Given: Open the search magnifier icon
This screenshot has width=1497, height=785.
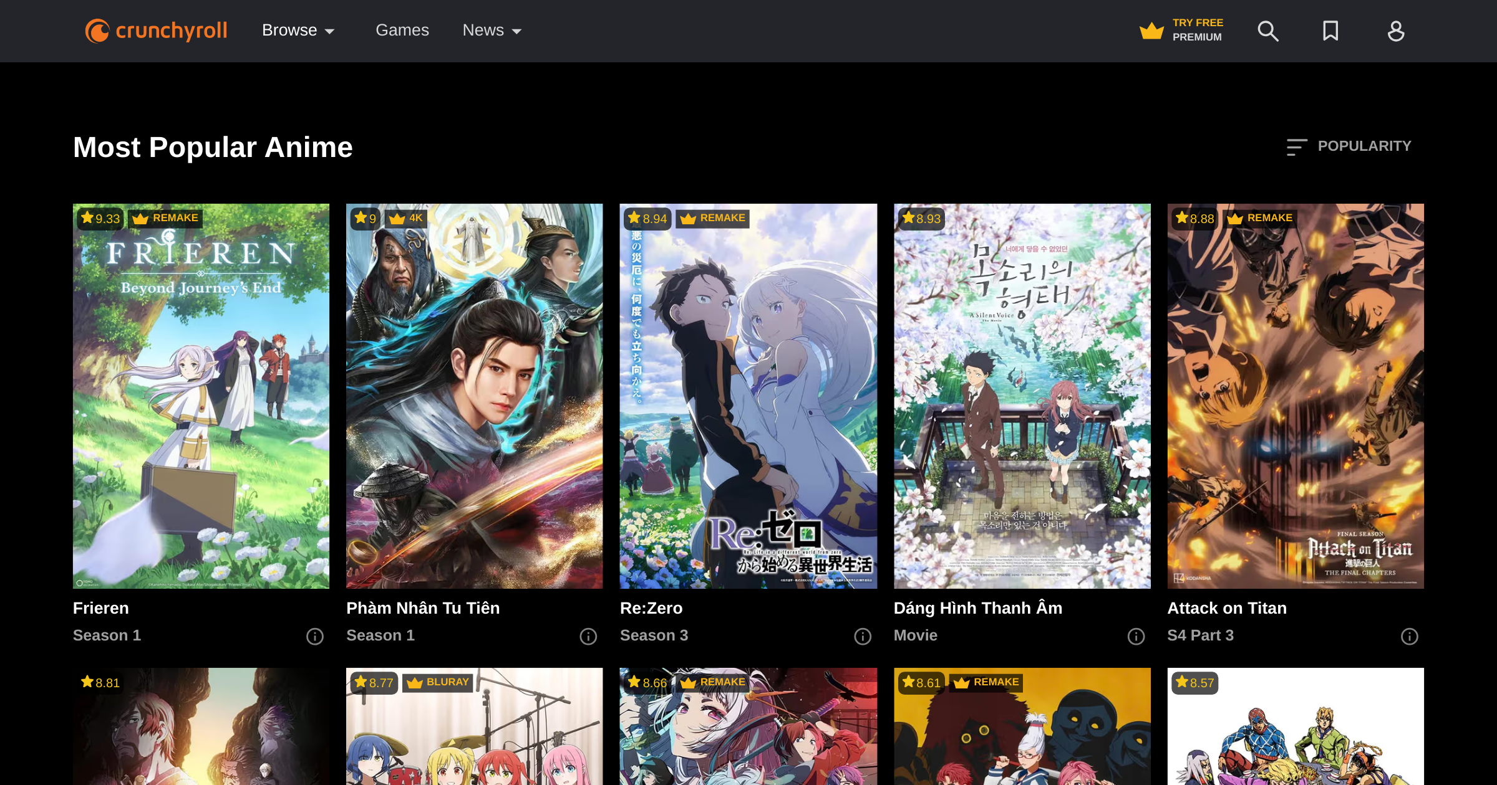Looking at the screenshot, I should (1267, 31).
